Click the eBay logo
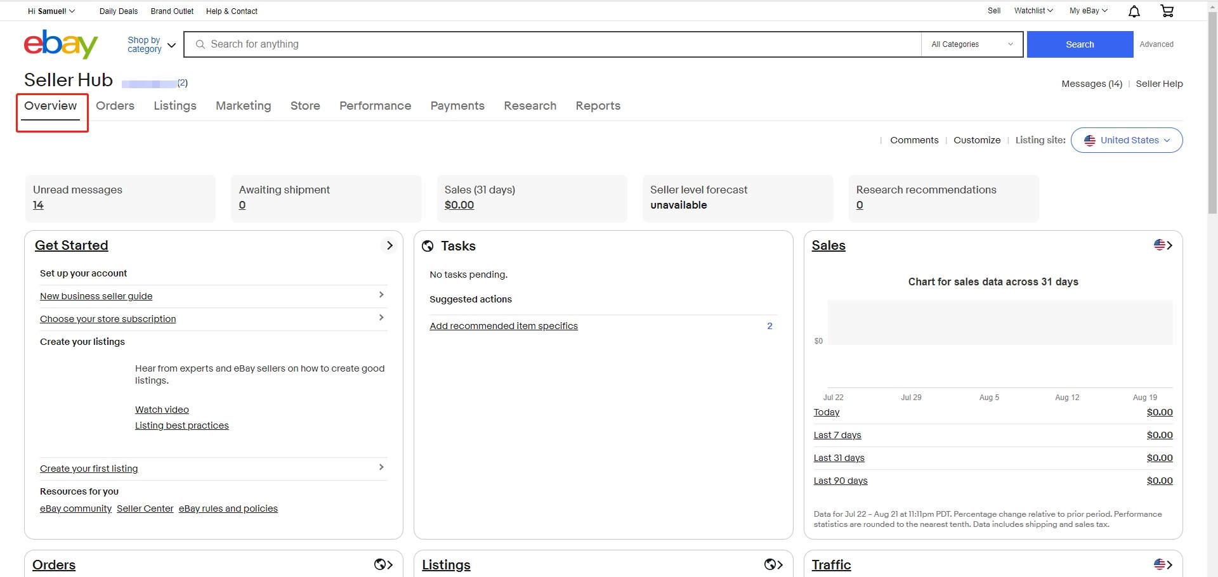 tap(61, 44)
